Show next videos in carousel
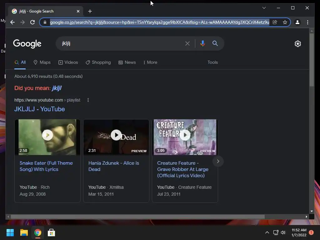 (x=218, y=161)
